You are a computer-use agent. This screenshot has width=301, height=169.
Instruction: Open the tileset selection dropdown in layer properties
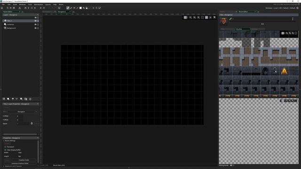[23, 112]
